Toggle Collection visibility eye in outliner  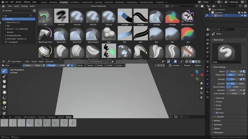[242, 13]
